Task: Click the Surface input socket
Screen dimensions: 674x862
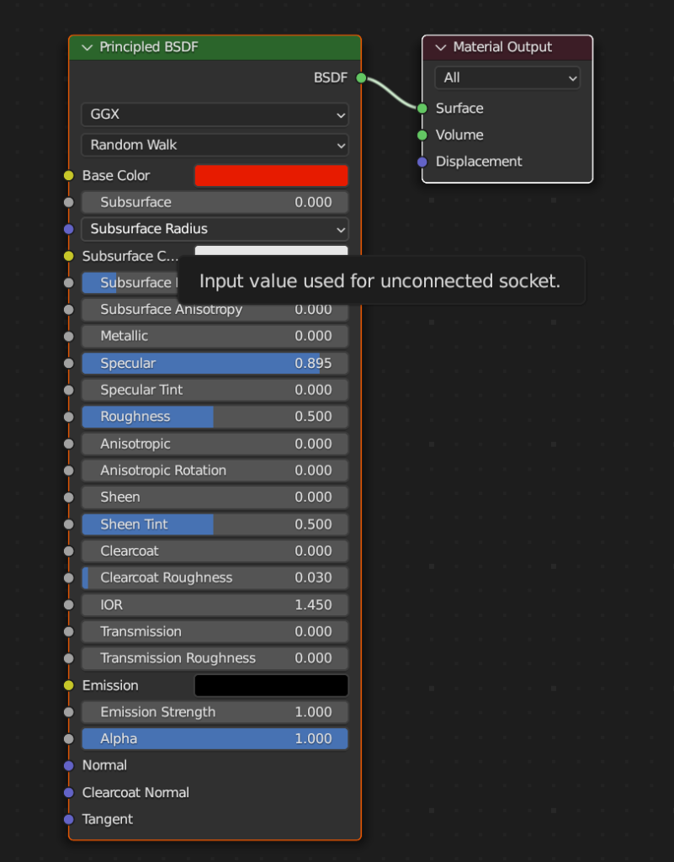Action: pos(422,108)
